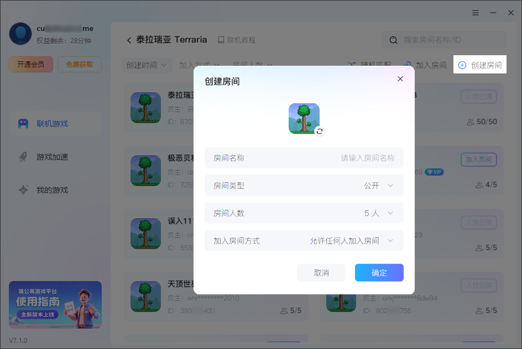
Task: Click the search magnifier icon
Action: (x=393, y=40)
